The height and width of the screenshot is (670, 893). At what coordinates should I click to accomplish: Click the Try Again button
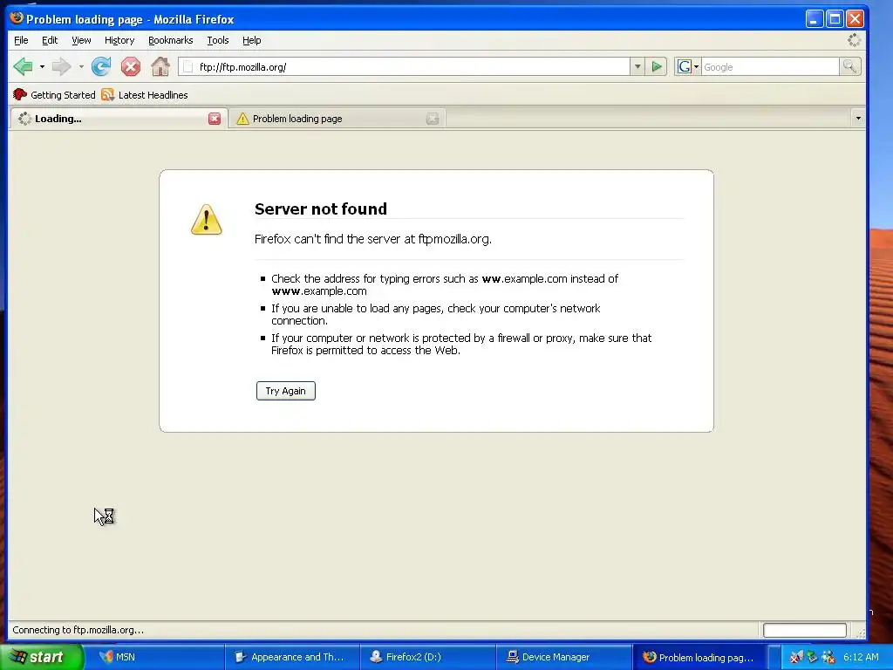coord(285,391)
